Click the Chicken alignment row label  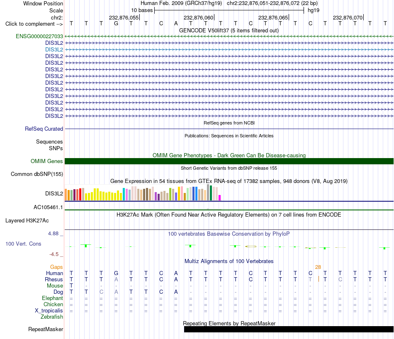(x=53, y=304)
